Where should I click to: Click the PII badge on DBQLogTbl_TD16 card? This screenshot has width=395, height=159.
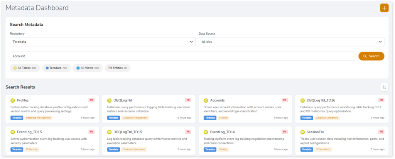(381, 100)
